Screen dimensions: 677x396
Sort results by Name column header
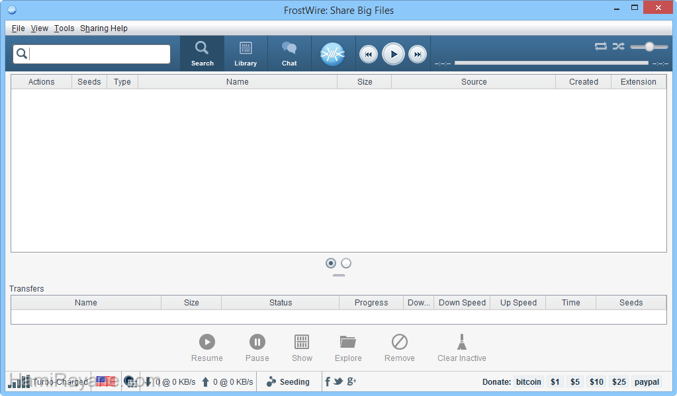coord(238,82)
